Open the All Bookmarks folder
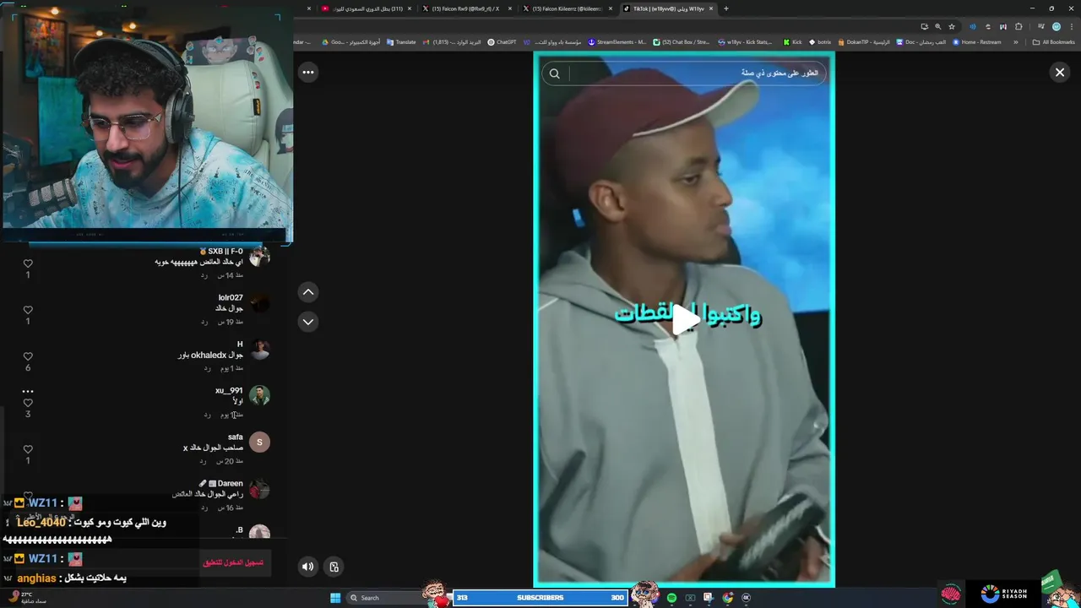The width and height of the screenshot is (1081, 608). (1054, 41)
